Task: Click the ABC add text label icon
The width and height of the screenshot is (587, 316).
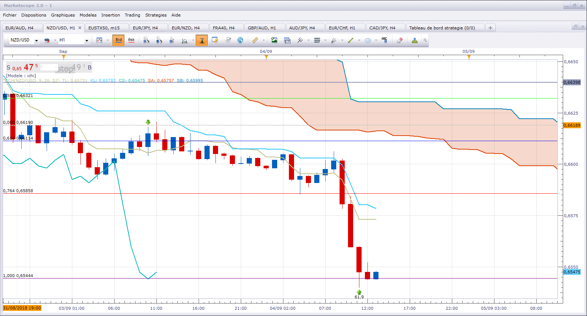Action: point(384,40)
